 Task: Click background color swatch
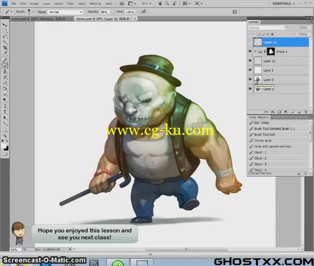point(6,148)
